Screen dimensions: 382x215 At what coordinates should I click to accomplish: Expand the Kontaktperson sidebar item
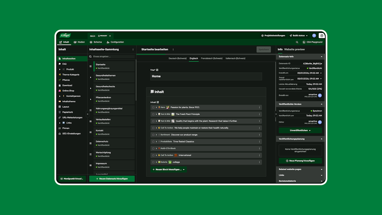click(x=60, y=96)
